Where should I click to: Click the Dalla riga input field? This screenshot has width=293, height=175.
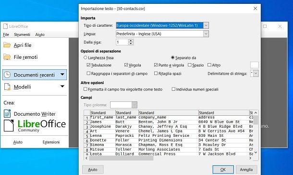click(x=122, y=42)
